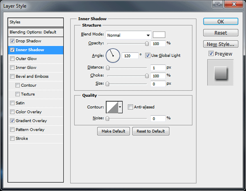The width and height of the screenshot is (246, 191).
Task: Uncheck the Inner Shadow checkbox
Action: pyautogui.click(x=12, y=50)
